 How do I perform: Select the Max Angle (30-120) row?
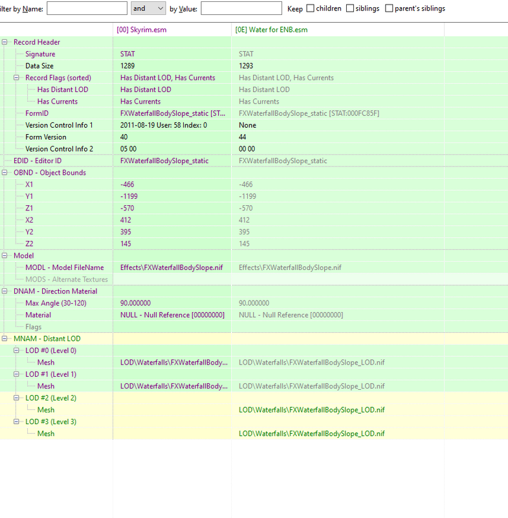coord(56,303)
